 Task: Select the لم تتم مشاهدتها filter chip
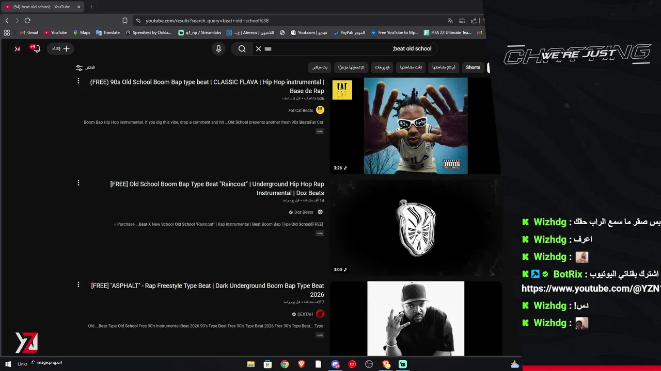[x=444, y=68]
